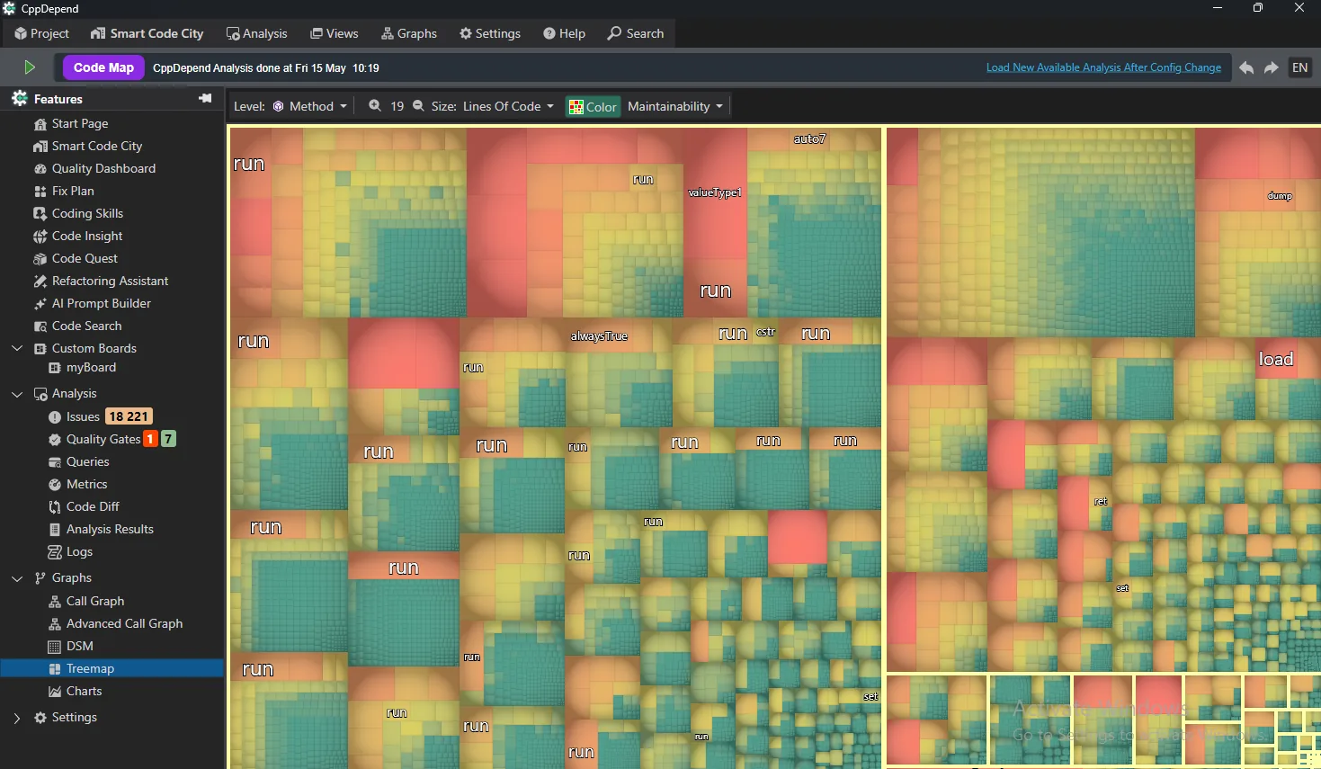This screenshot has height=769, width=1321.
Task: Click the Refactoring Assistant icon
Action: click(x=40, y=282)
